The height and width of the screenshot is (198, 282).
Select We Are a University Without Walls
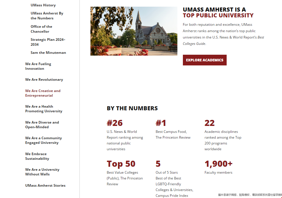pyautogui.click(x=42, y=172)
